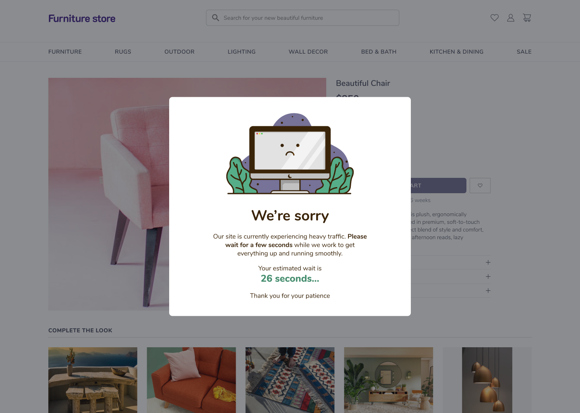The width and height of the screenshot is (580, 413).
Task: Open the patterned rug thumbnail
Action: [x=290, y=380]
